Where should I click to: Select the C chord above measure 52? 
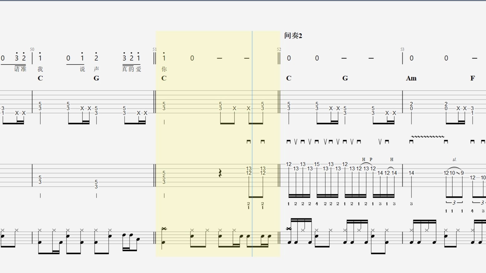(x=289, y=78)
